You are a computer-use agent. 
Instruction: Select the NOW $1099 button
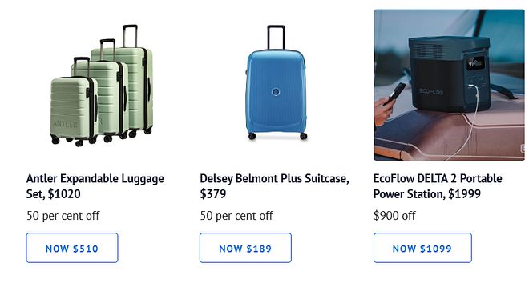click(422, 248)
